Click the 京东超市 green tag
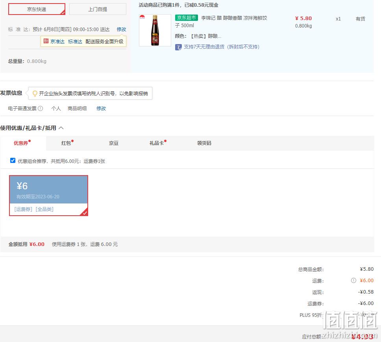This screenshot has height=342, width=381. pyautogui.click(x=187, y=18)
